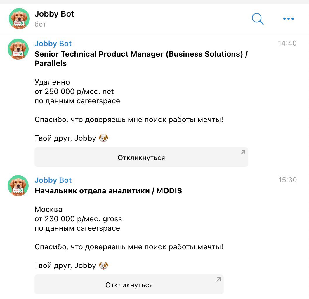Click the dog emoji in the 14:40 message
Screen dimensions: 309x299
[103, 138]
